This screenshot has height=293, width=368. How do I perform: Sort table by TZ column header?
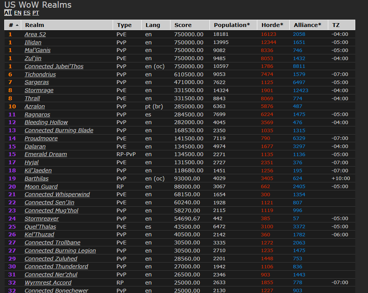pos(342,25)
